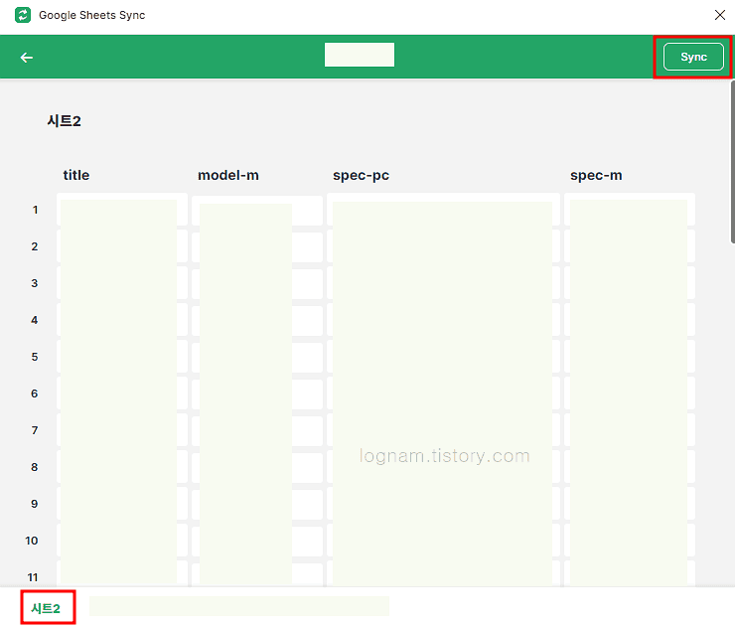Screen dimensions: 735x627
Task: Click the 시트2 sheet heading
Action: tap(64, 121)
